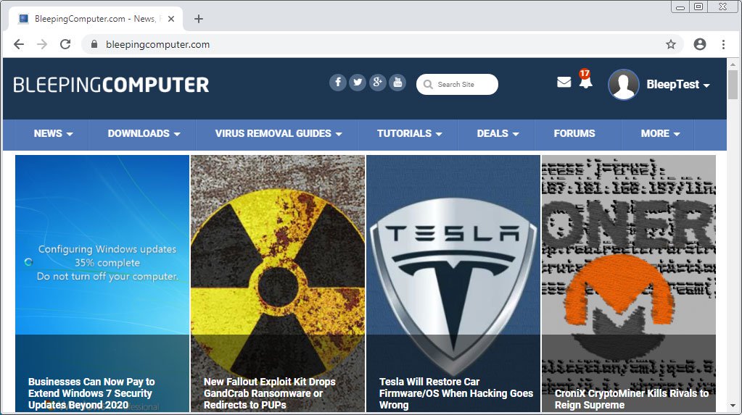Bookmark this page with the star icon
This screenshot has width=742, height=415.
(x=671, y=44)
